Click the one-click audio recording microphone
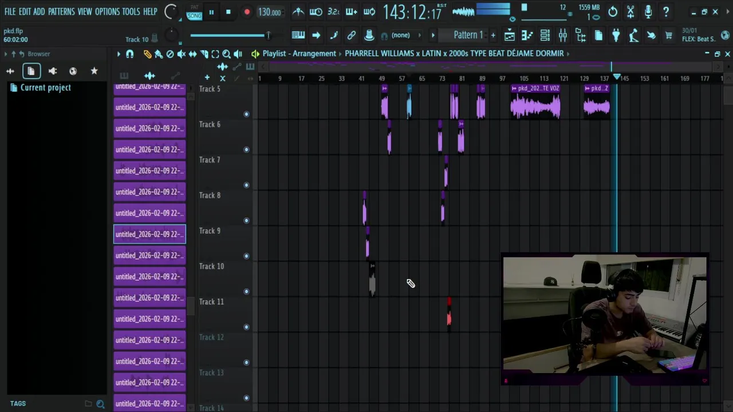This screenshot has width=733, height=412. click(648, 11)
